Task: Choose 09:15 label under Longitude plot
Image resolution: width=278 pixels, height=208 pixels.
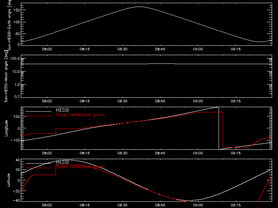Action: click(236, 153)
